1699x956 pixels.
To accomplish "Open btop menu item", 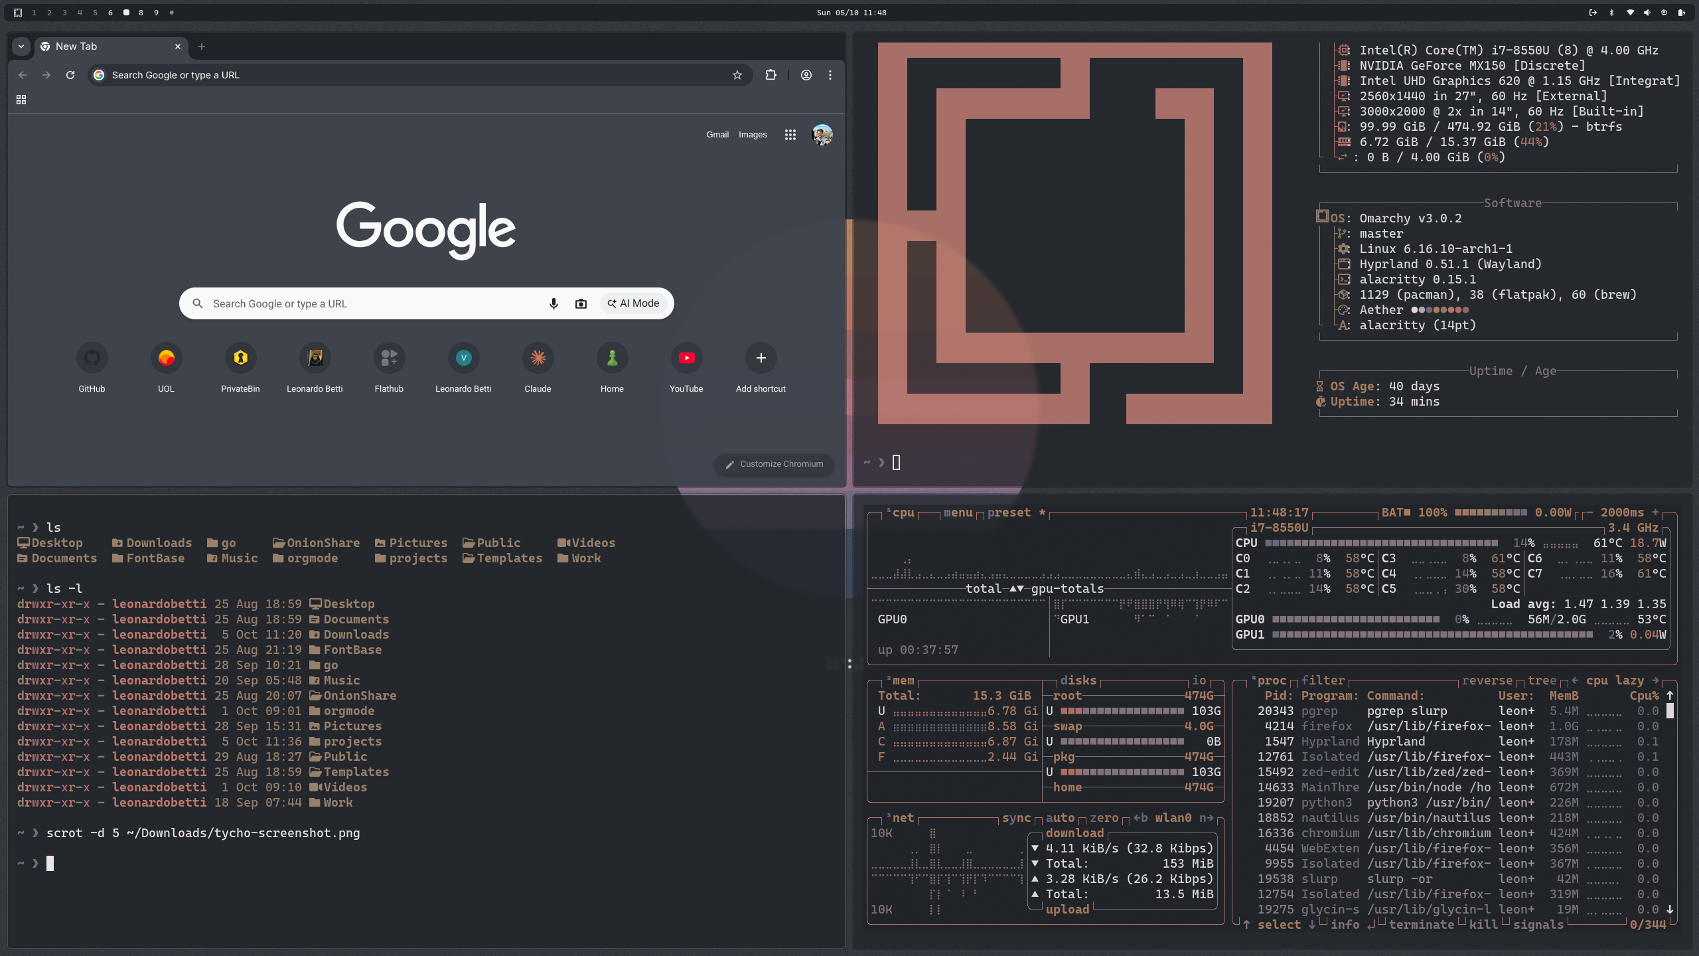I will tap(958, 513).
